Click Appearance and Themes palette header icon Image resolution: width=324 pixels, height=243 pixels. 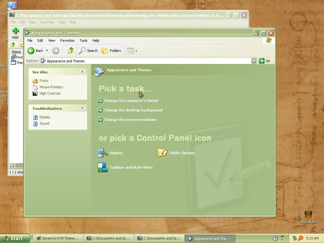[99, 71]
